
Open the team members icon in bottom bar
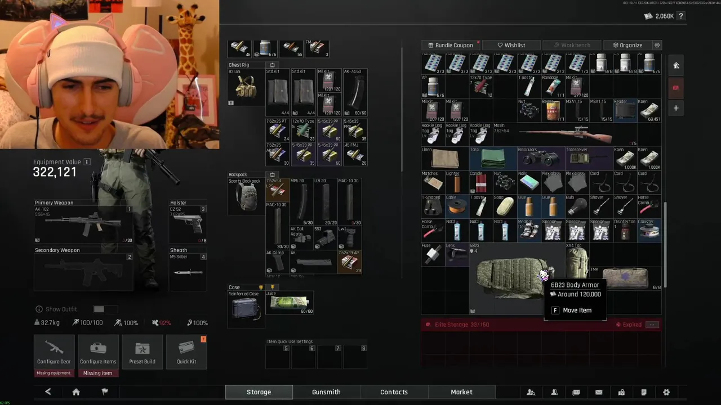(x=531, y=392)
